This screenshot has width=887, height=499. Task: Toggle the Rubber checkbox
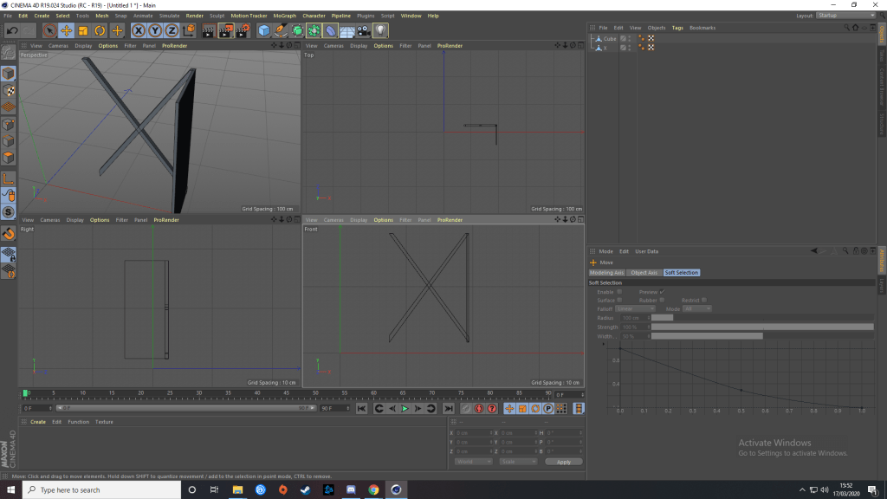(664, 301)
